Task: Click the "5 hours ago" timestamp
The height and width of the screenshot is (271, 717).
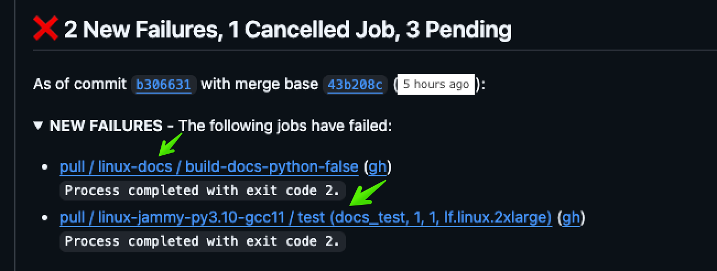Action: [x=436, y=84]
